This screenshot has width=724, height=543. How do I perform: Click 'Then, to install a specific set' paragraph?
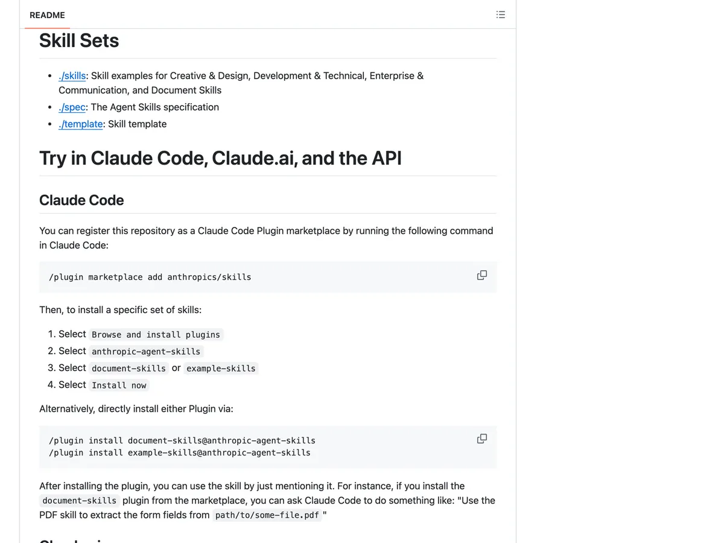point(121,310)
